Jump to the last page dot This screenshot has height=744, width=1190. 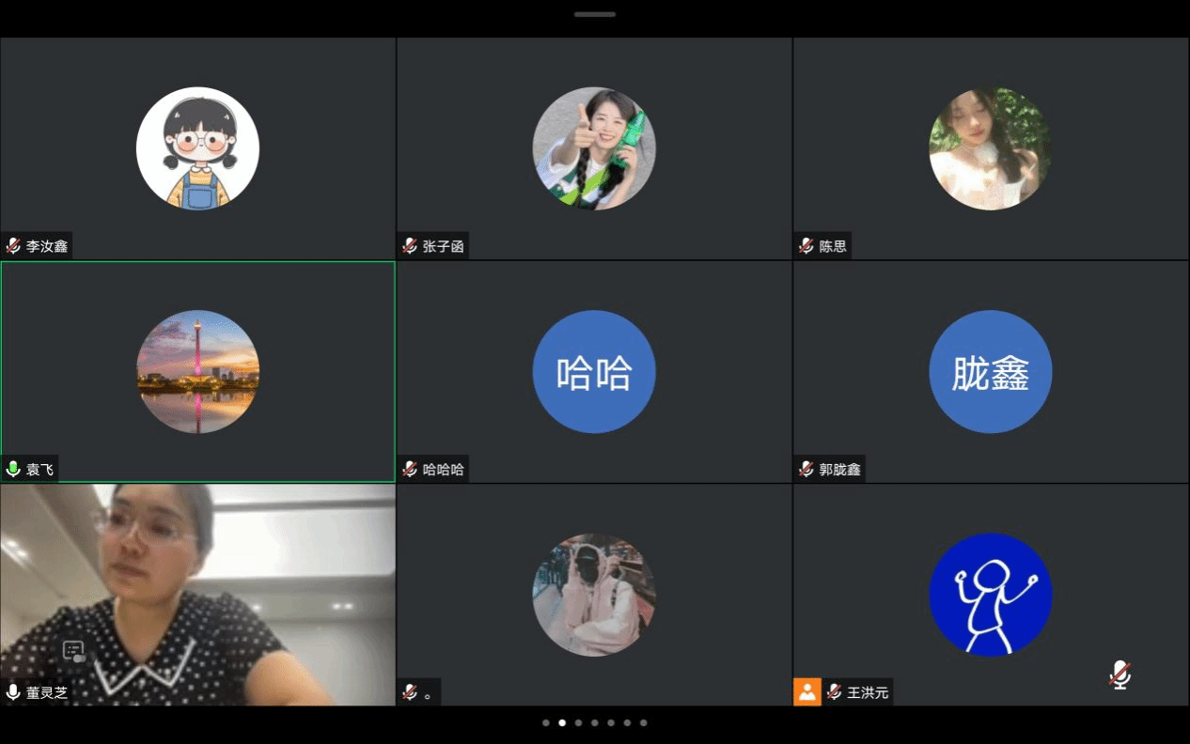[643, 723]
